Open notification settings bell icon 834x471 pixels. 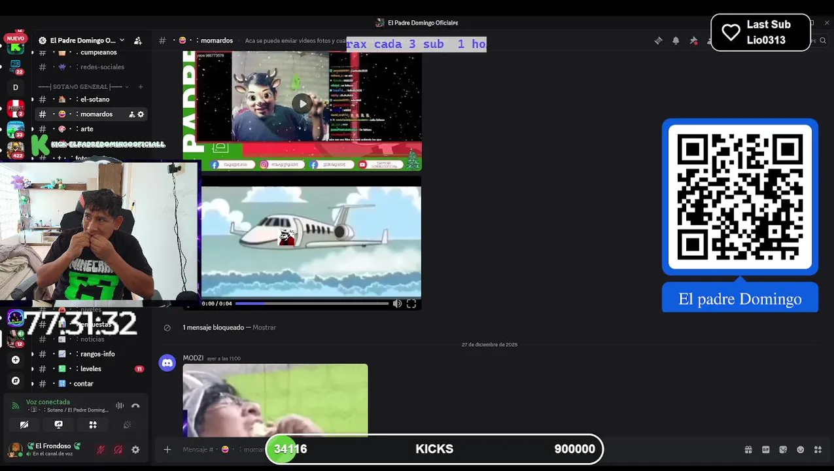676,41
